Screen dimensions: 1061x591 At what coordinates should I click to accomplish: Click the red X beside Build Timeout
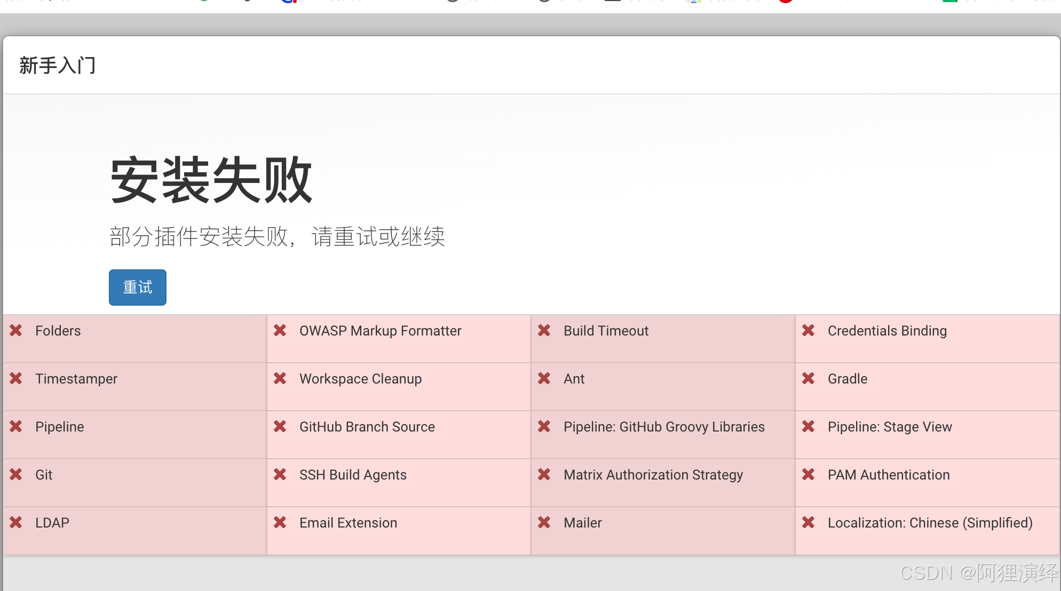[x=544, y=331]
